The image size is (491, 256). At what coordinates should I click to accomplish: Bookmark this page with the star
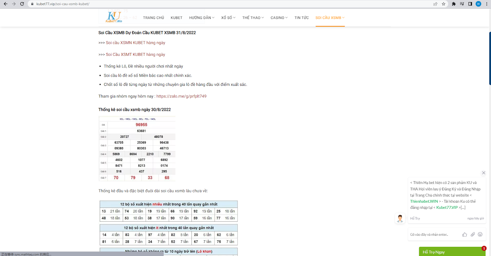click(443, 4)
